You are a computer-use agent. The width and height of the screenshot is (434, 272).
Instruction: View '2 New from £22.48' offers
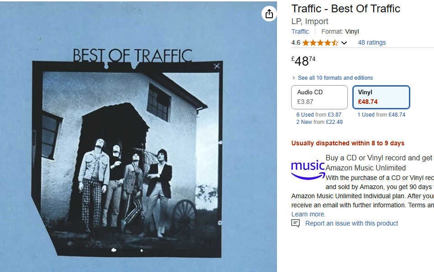click(319, 122)
